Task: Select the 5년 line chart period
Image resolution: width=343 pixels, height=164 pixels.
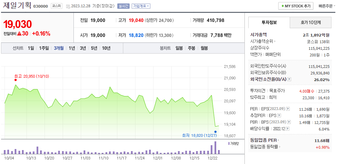Action: click(x=94, y=48)
